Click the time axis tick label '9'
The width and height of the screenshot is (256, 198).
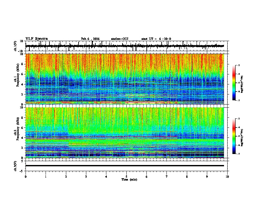coord(207,177)
